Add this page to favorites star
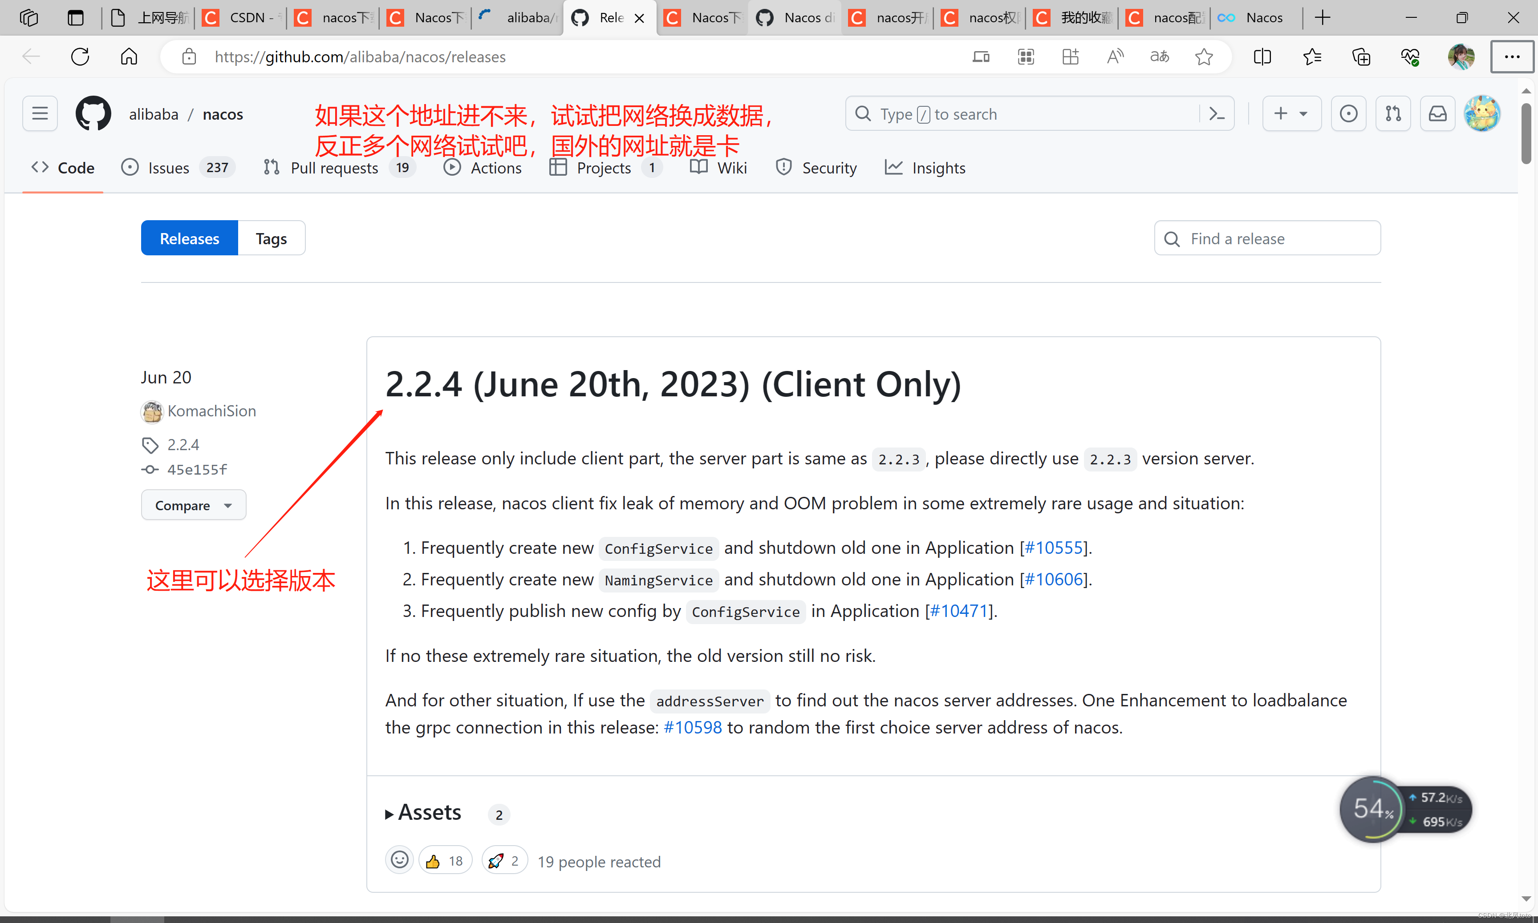Viewport: 1538px width, 923px height. (1204, 56)
